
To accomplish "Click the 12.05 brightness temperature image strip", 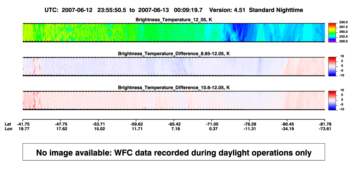I will [174, 33].
